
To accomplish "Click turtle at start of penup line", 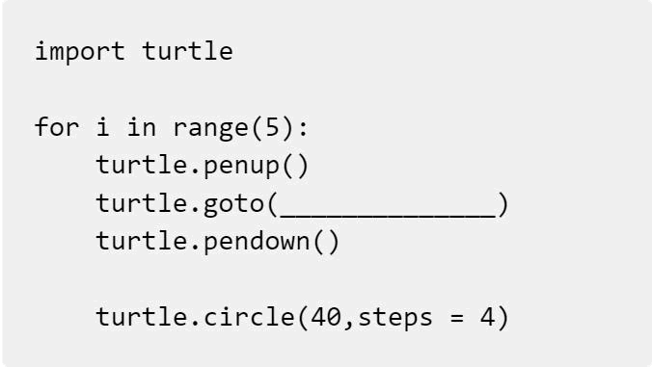I will pyautogui.click(x=142, y=165).
